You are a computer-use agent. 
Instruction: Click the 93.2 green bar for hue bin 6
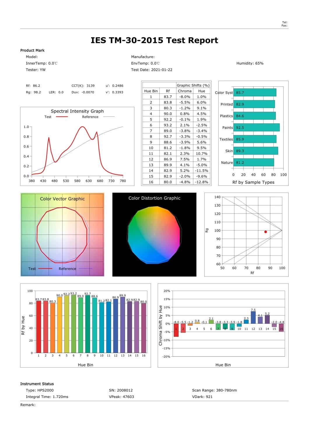coord(73,324)
